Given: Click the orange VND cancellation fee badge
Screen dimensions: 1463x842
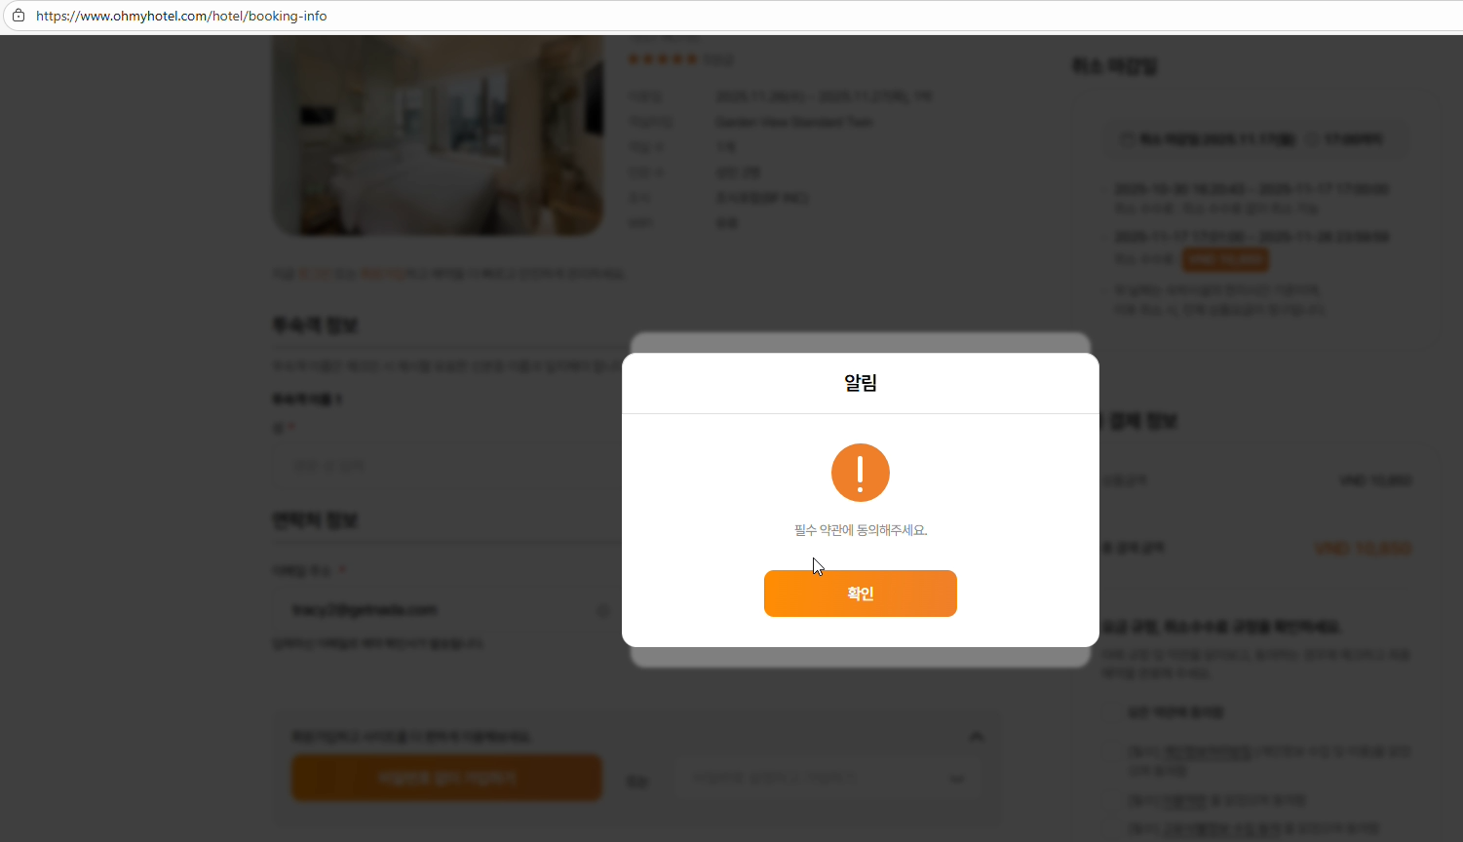Looking at the screenshot, I should pos(1225,259).
